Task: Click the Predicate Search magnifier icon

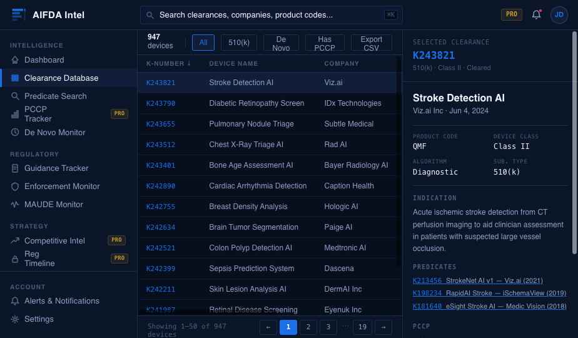Action: coord(15,96)
